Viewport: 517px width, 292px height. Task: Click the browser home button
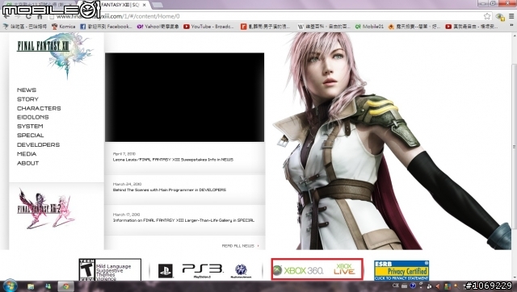tap(40, 16)
